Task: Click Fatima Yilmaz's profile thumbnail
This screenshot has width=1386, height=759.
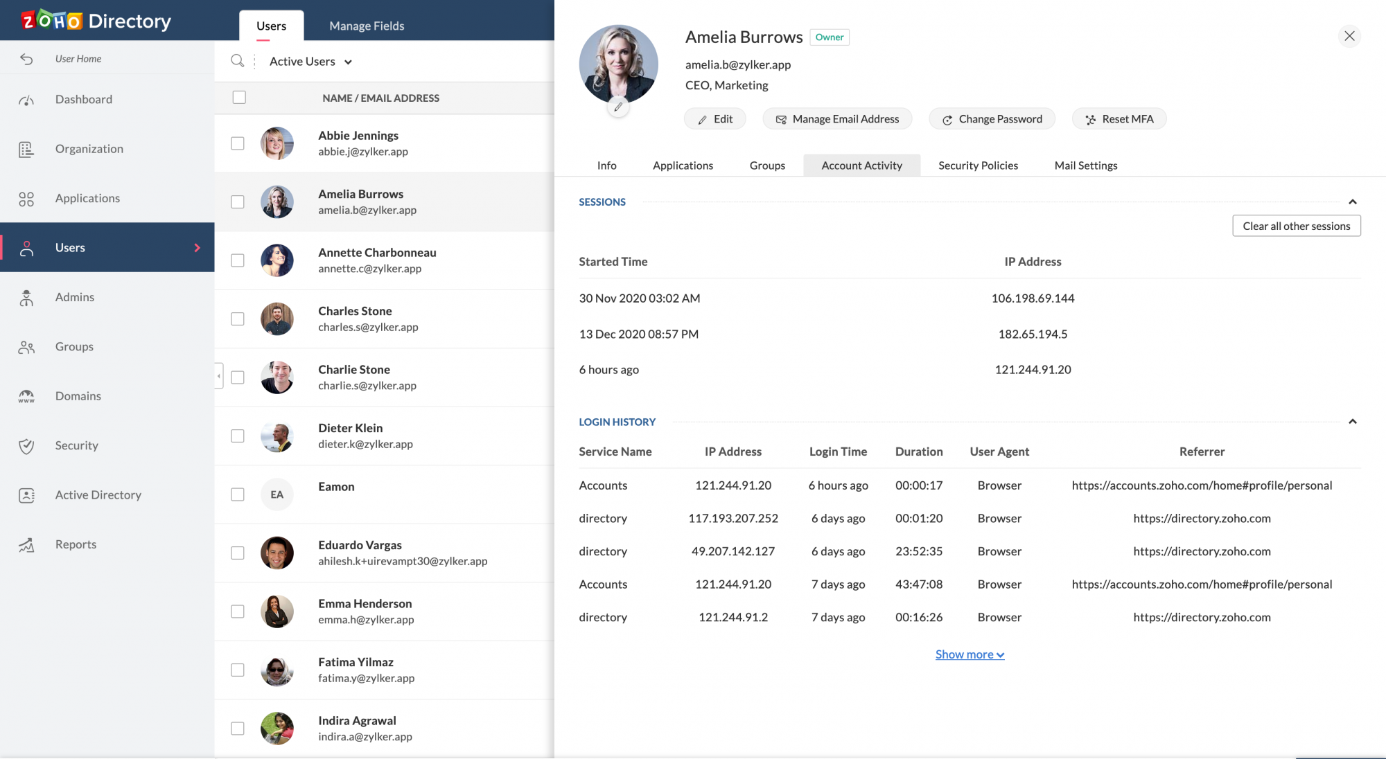Action: click(277, 670)
